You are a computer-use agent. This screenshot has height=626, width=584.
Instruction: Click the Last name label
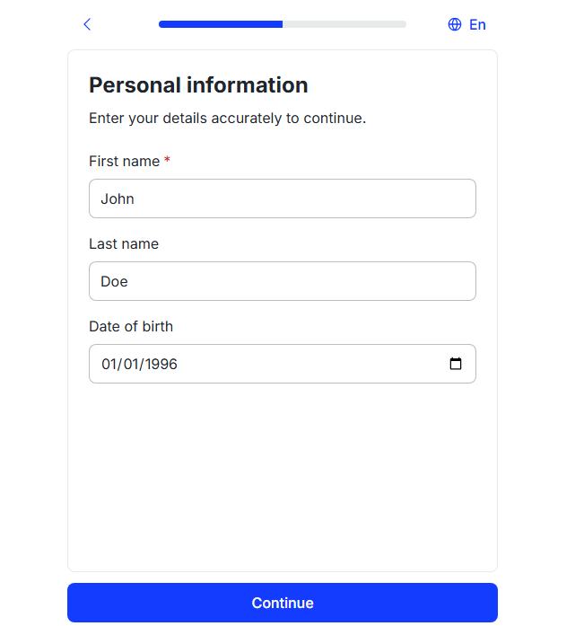pyautogui.click(x=124, y=244)
